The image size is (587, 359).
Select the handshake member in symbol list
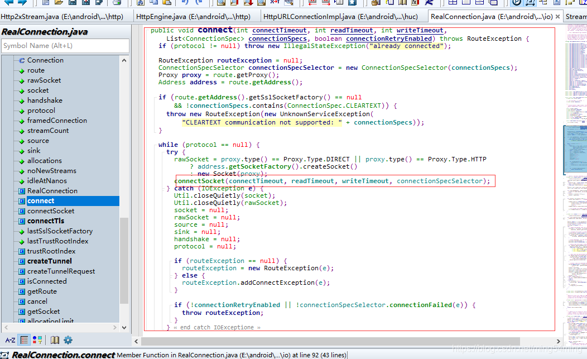click(x=45, y=100)
